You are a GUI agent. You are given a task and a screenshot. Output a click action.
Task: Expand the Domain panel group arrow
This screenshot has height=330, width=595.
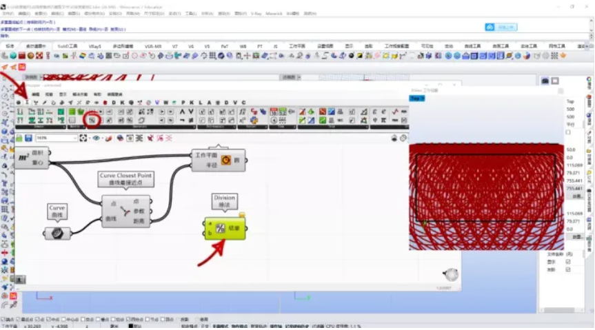63,127
